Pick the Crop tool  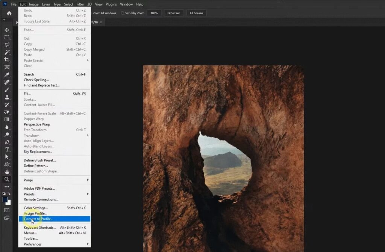click(7, 60)
